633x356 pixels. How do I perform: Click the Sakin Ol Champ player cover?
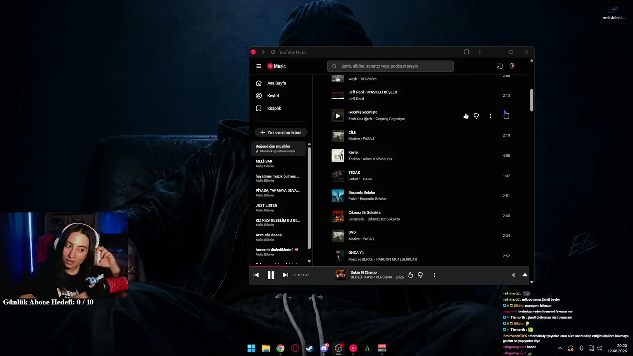(341, 275)
